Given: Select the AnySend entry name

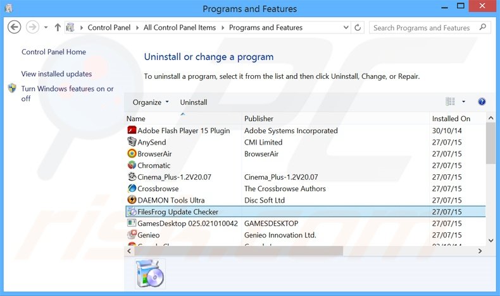Looking at the screenshot, I should tap(152, 143).
